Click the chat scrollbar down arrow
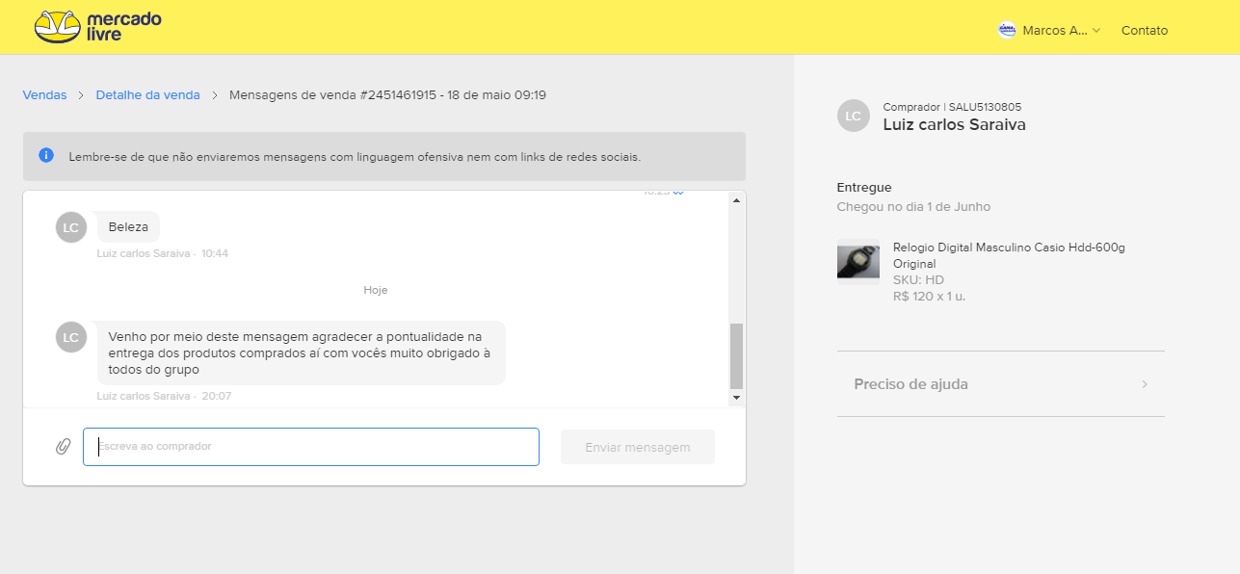 [x=736, y=397]
